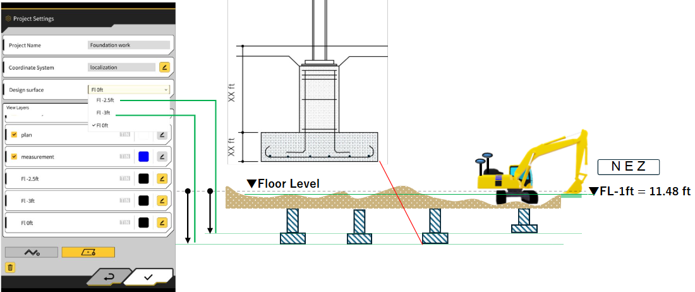The image size is (695, 292).
Task: Open the Fl -3ft layer black swatch
Action: click(x=143, y=201)
